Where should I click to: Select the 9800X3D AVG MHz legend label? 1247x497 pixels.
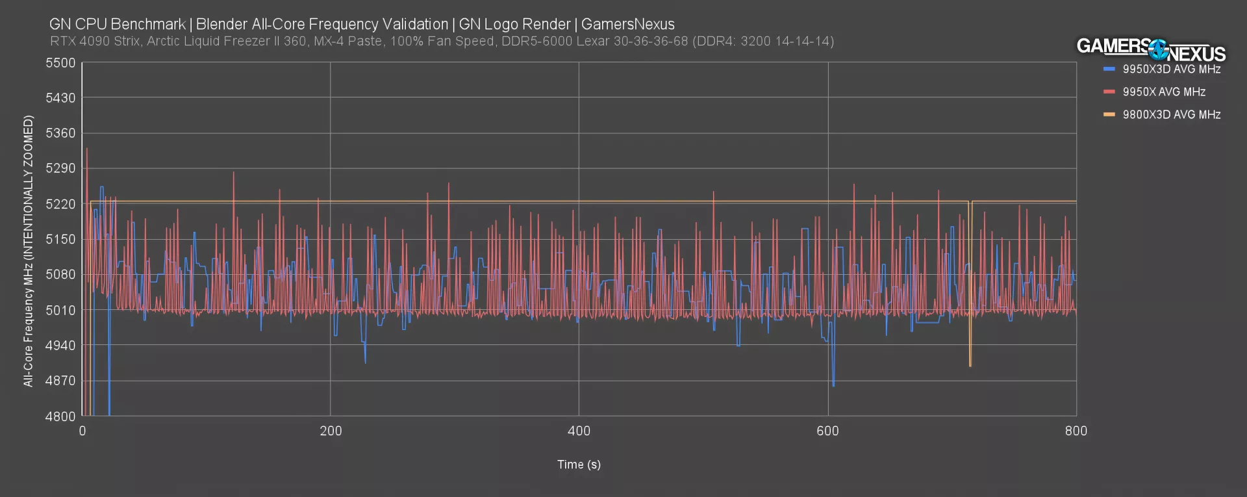pos(1171,114)
